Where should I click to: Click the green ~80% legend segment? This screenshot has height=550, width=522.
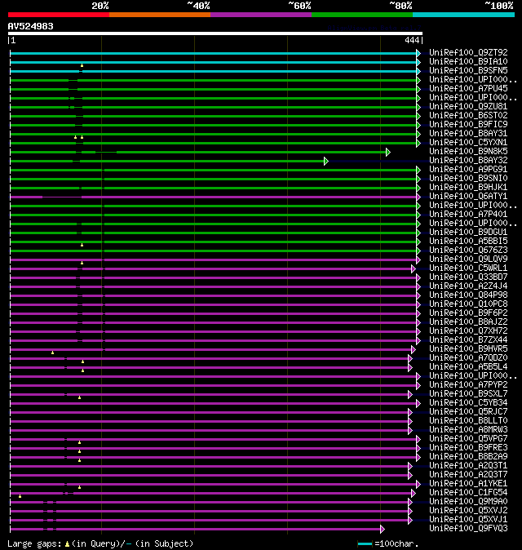[x=362, y=15]
